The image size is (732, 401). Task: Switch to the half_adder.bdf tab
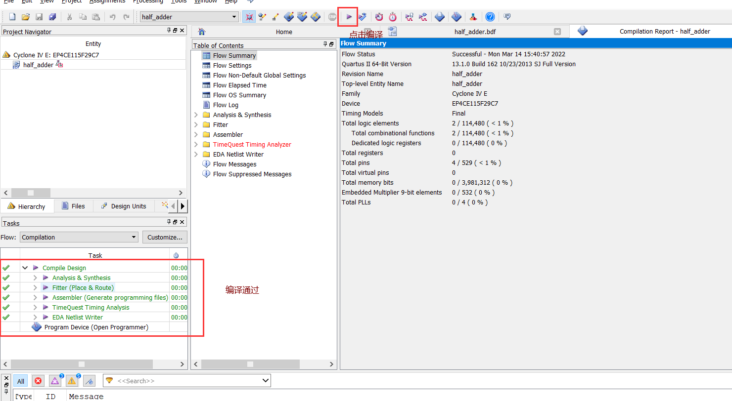coord(474,32)
